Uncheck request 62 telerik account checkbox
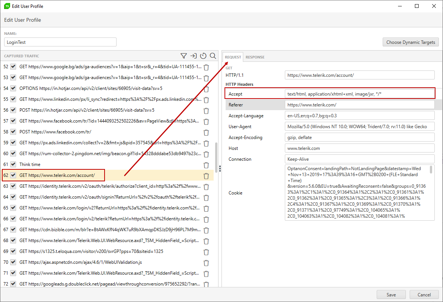This screenshot has width=443, height=302. coord(13,175)
